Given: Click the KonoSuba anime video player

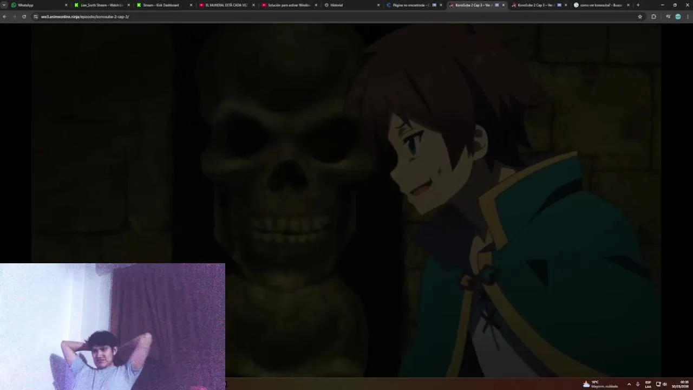Looking at the screenshot, I should (x=346, y=200).
